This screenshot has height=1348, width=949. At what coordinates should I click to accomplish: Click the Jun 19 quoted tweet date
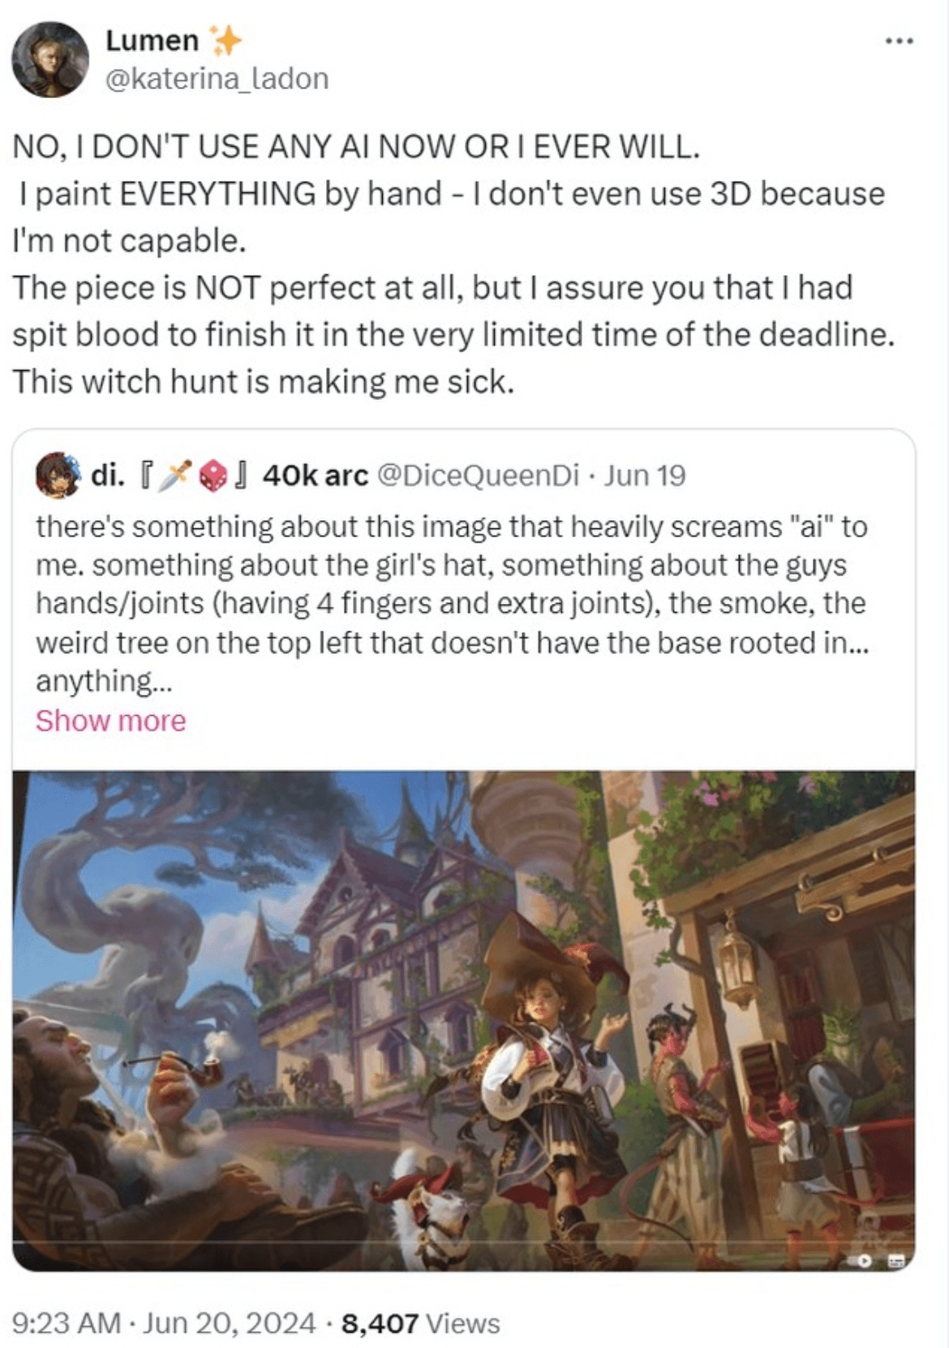[645, 475]
